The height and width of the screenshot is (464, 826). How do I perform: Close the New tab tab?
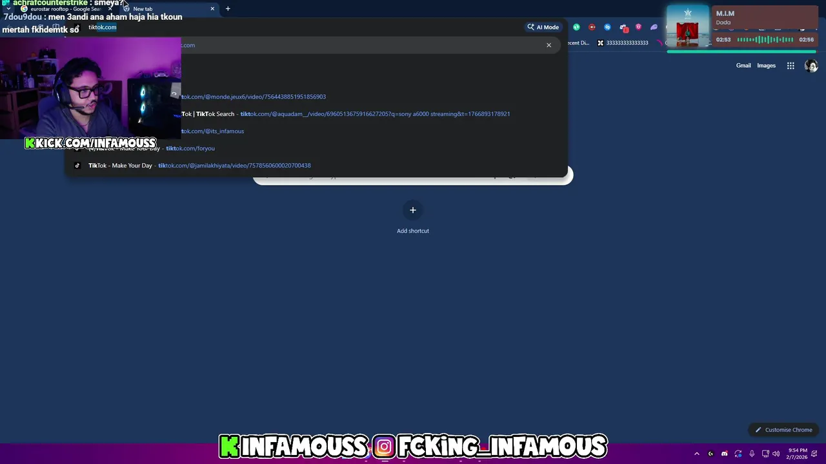(212, 9)
